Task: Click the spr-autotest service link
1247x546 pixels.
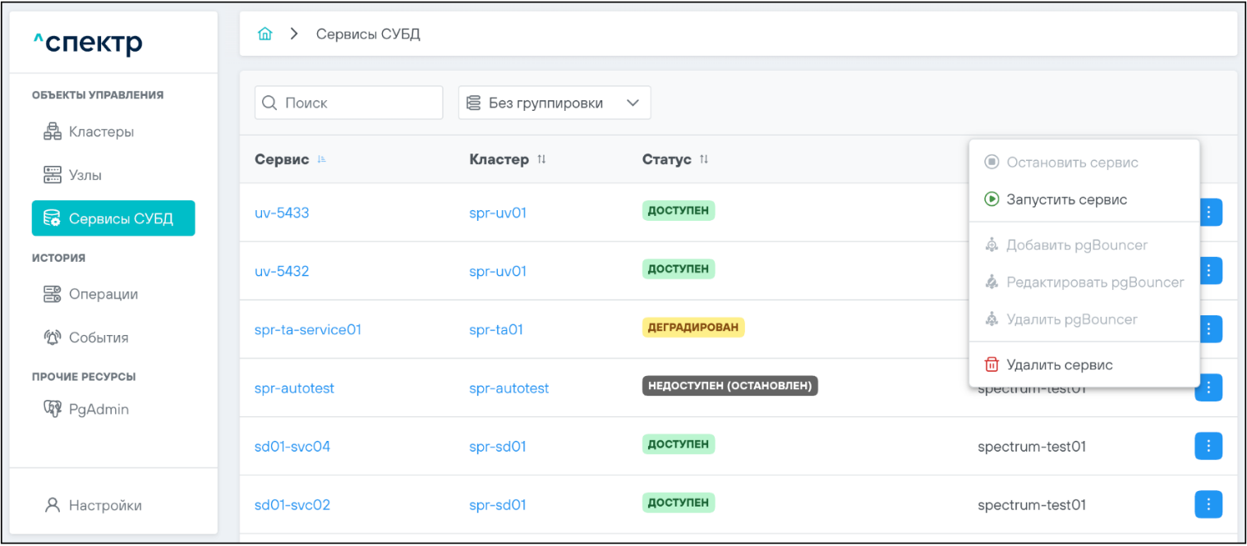Action: 294,388
